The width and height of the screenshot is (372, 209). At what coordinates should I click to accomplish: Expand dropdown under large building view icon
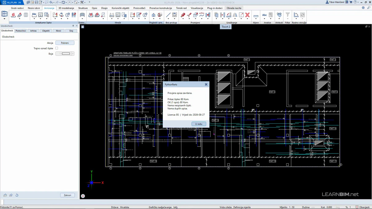(x=4, y=19)
